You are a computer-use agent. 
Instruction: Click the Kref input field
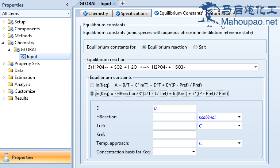click(x=174, y=134)
